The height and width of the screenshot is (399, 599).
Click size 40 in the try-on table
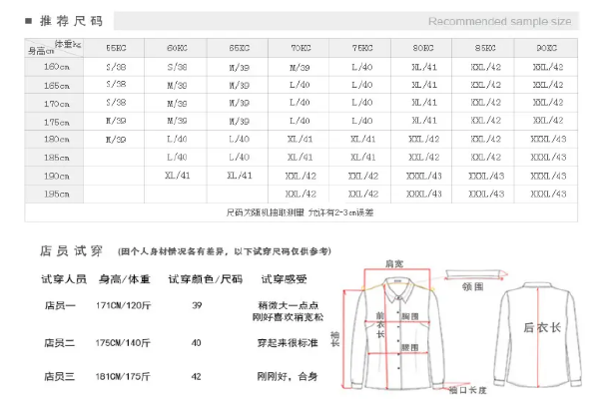point(197,343)
